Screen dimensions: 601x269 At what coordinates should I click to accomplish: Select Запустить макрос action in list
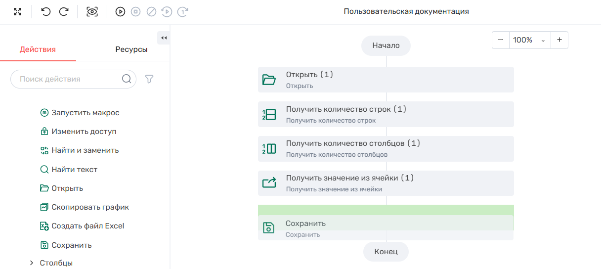pos(85,113)
